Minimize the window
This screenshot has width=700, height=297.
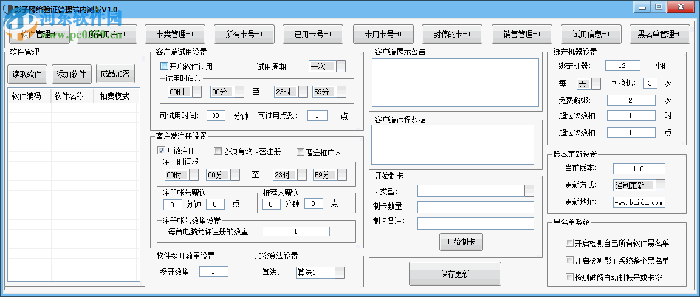pos(642,7)
